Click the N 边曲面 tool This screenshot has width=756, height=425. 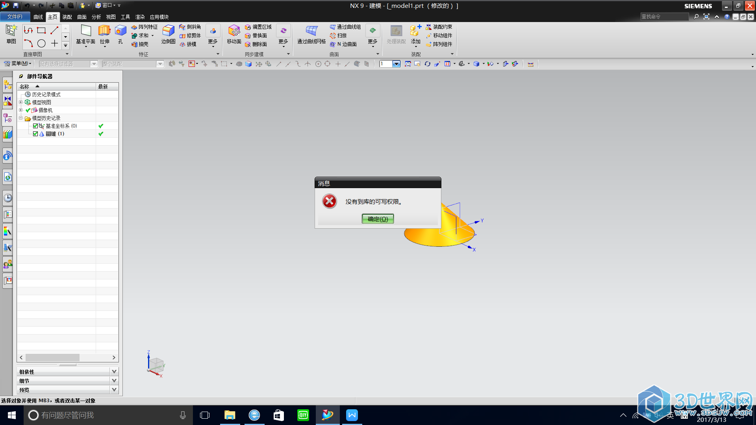click(x=343, y=44)
